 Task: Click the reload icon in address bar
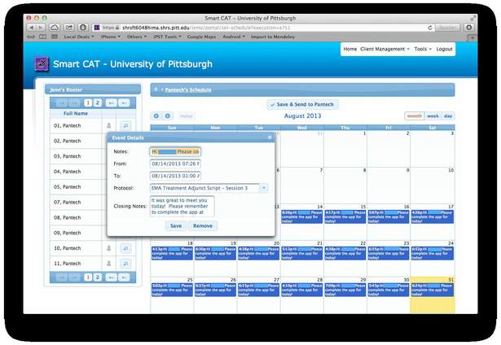tap(430, 28)
